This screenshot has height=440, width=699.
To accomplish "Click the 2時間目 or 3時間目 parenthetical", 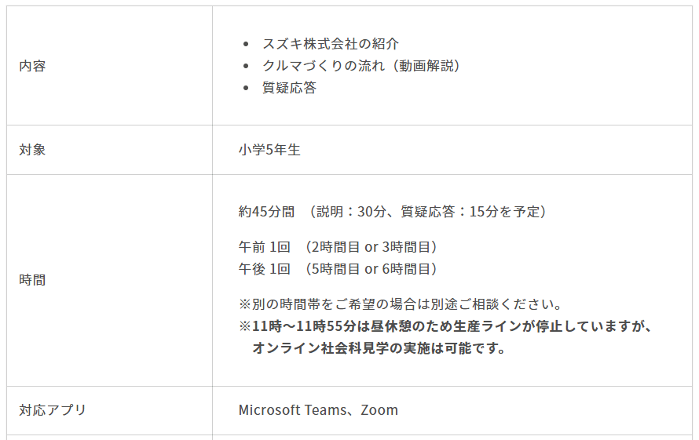I will click(370, 247).
